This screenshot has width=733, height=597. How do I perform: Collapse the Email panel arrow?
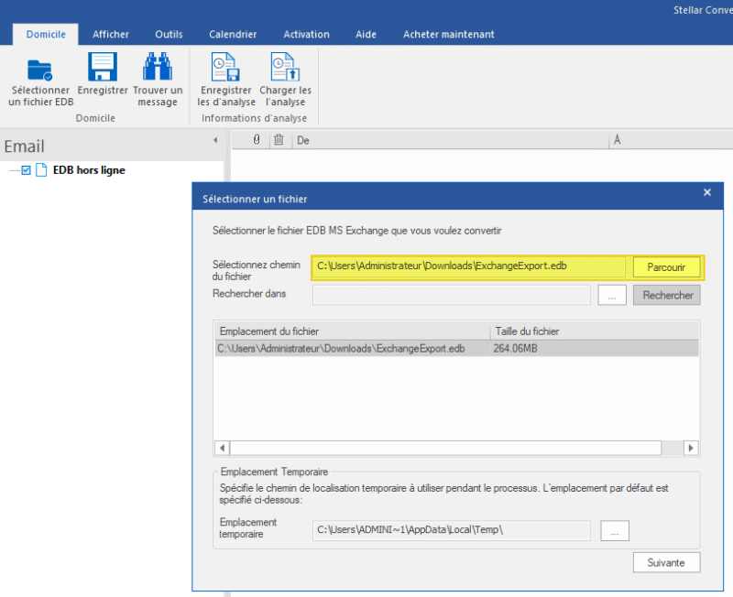[x=215, y=140]
